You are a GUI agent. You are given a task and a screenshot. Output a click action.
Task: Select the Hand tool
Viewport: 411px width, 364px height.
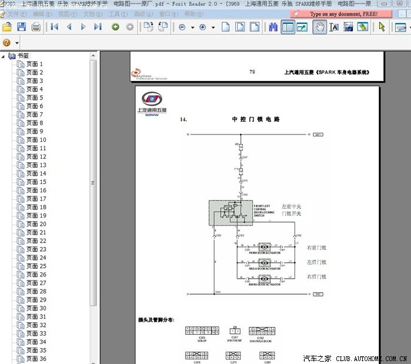(x=319, y=27)
